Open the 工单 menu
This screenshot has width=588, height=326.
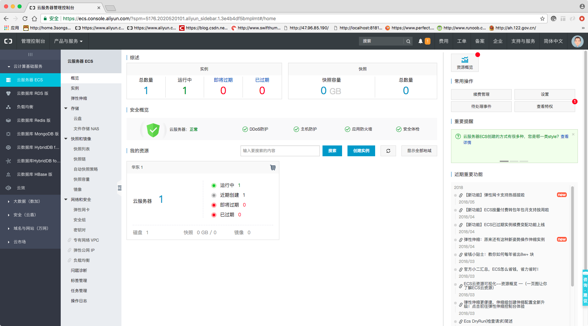[461, 41]
